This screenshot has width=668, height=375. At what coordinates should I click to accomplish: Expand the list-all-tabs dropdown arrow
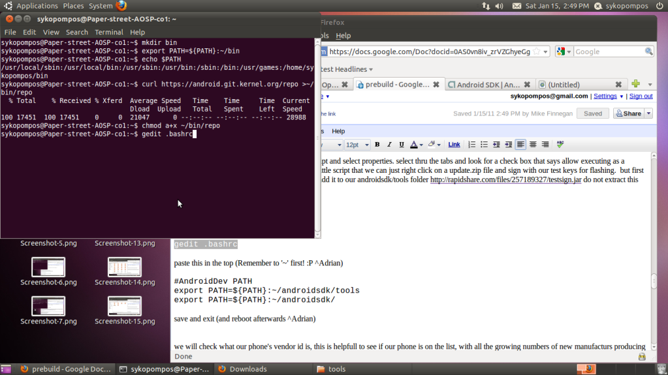pos(650,85)
